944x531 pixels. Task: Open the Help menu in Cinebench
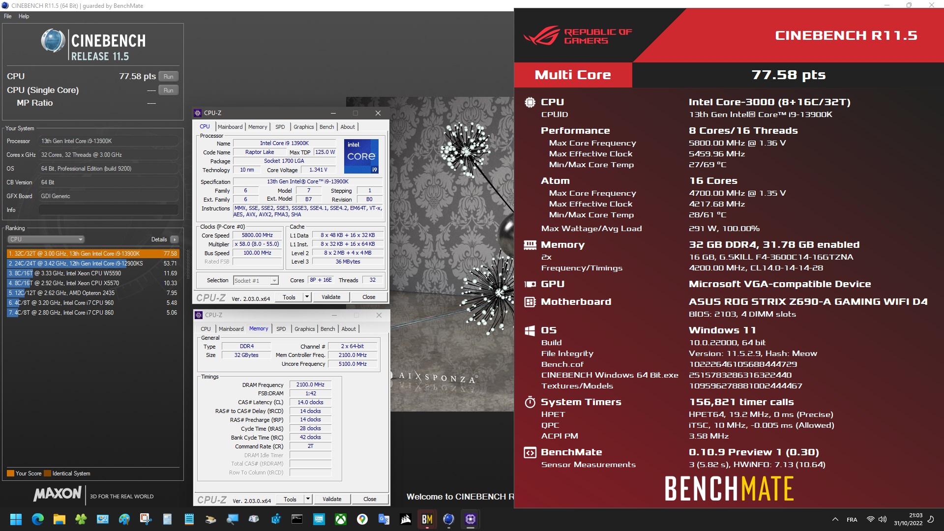(x=24, y=16)
